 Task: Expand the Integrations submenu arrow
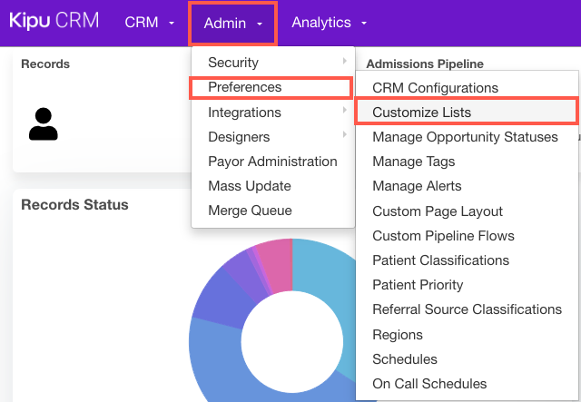point(344,112)
